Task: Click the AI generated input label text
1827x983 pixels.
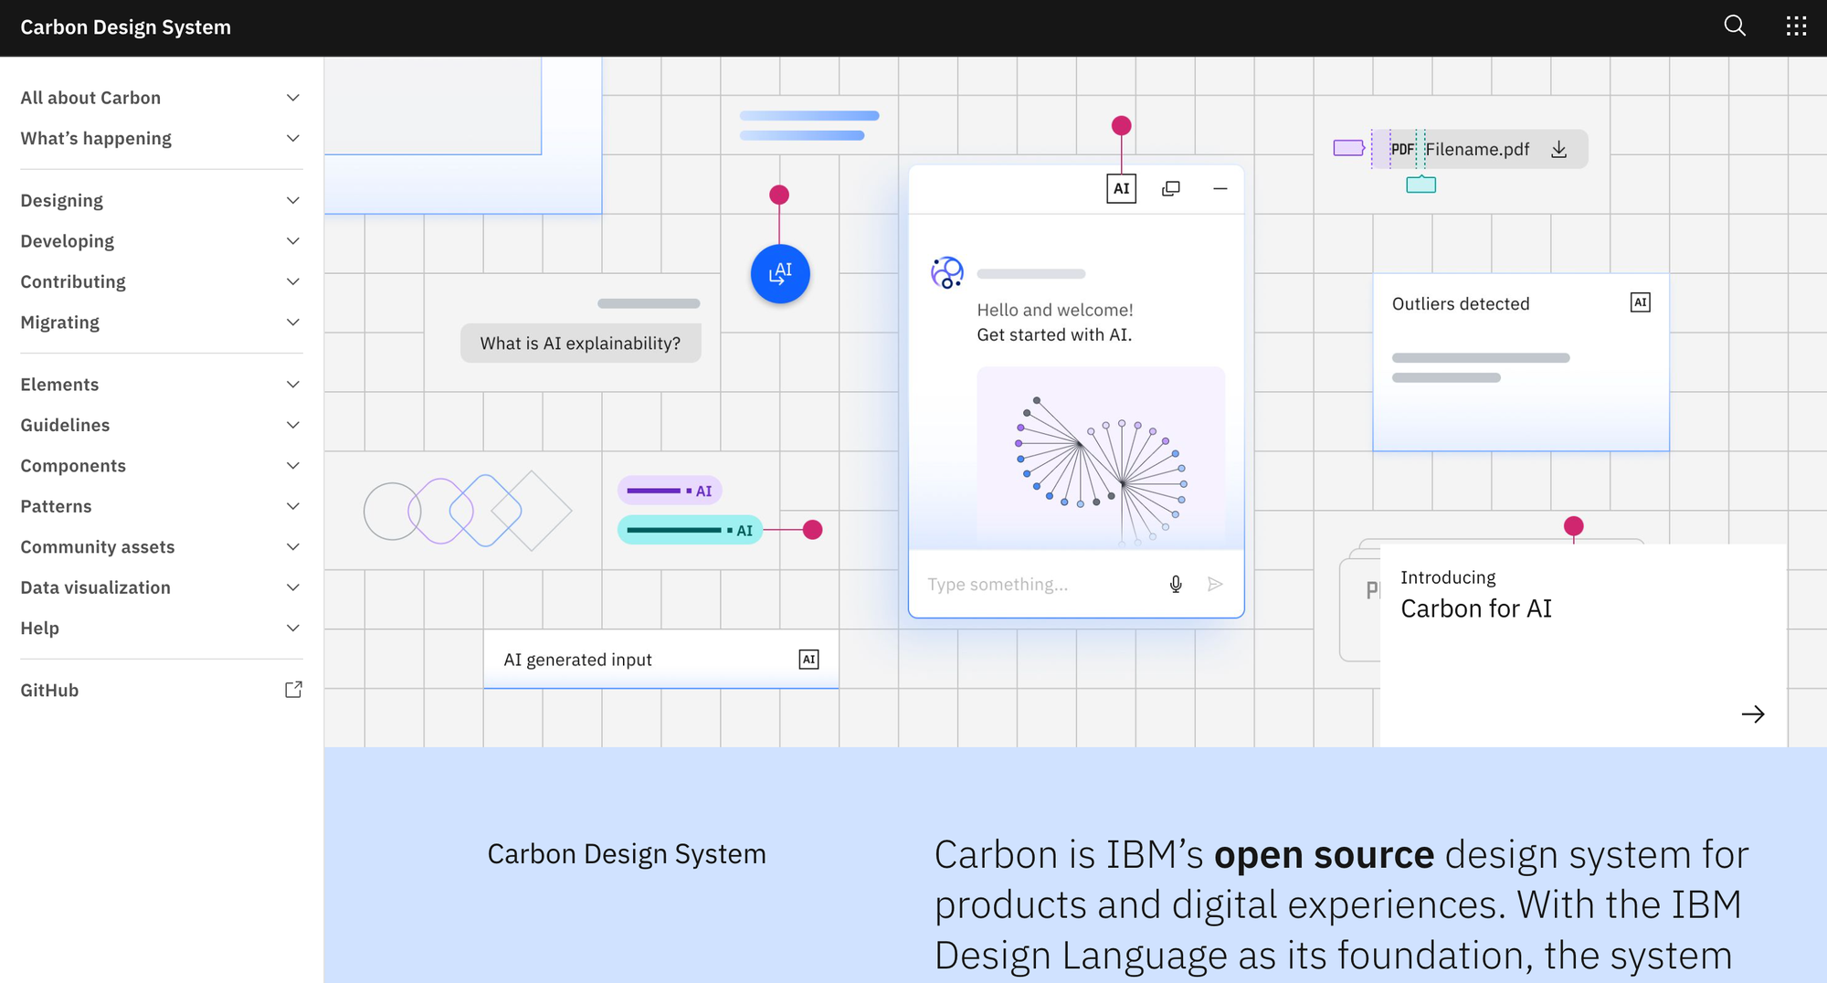Action: [577, 660]
